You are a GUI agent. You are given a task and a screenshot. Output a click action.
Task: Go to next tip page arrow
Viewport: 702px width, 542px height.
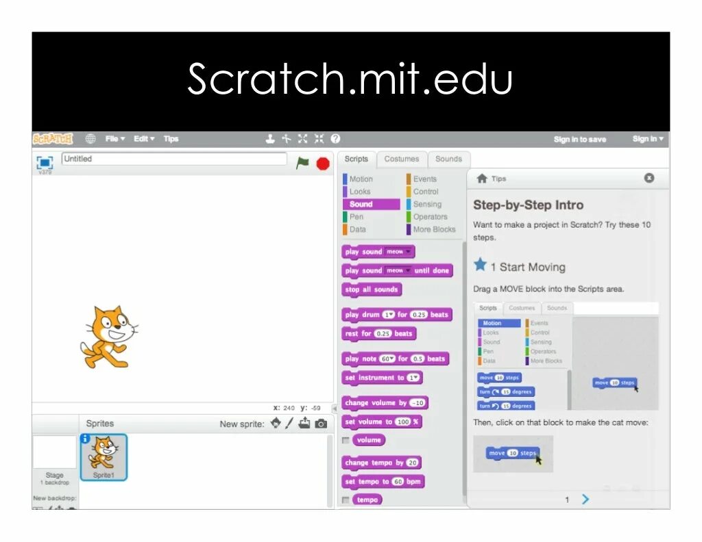pos(585,499)
